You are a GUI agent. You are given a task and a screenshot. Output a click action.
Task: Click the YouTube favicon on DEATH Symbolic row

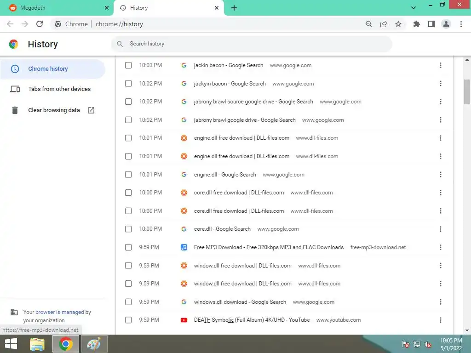pos(184,320)
